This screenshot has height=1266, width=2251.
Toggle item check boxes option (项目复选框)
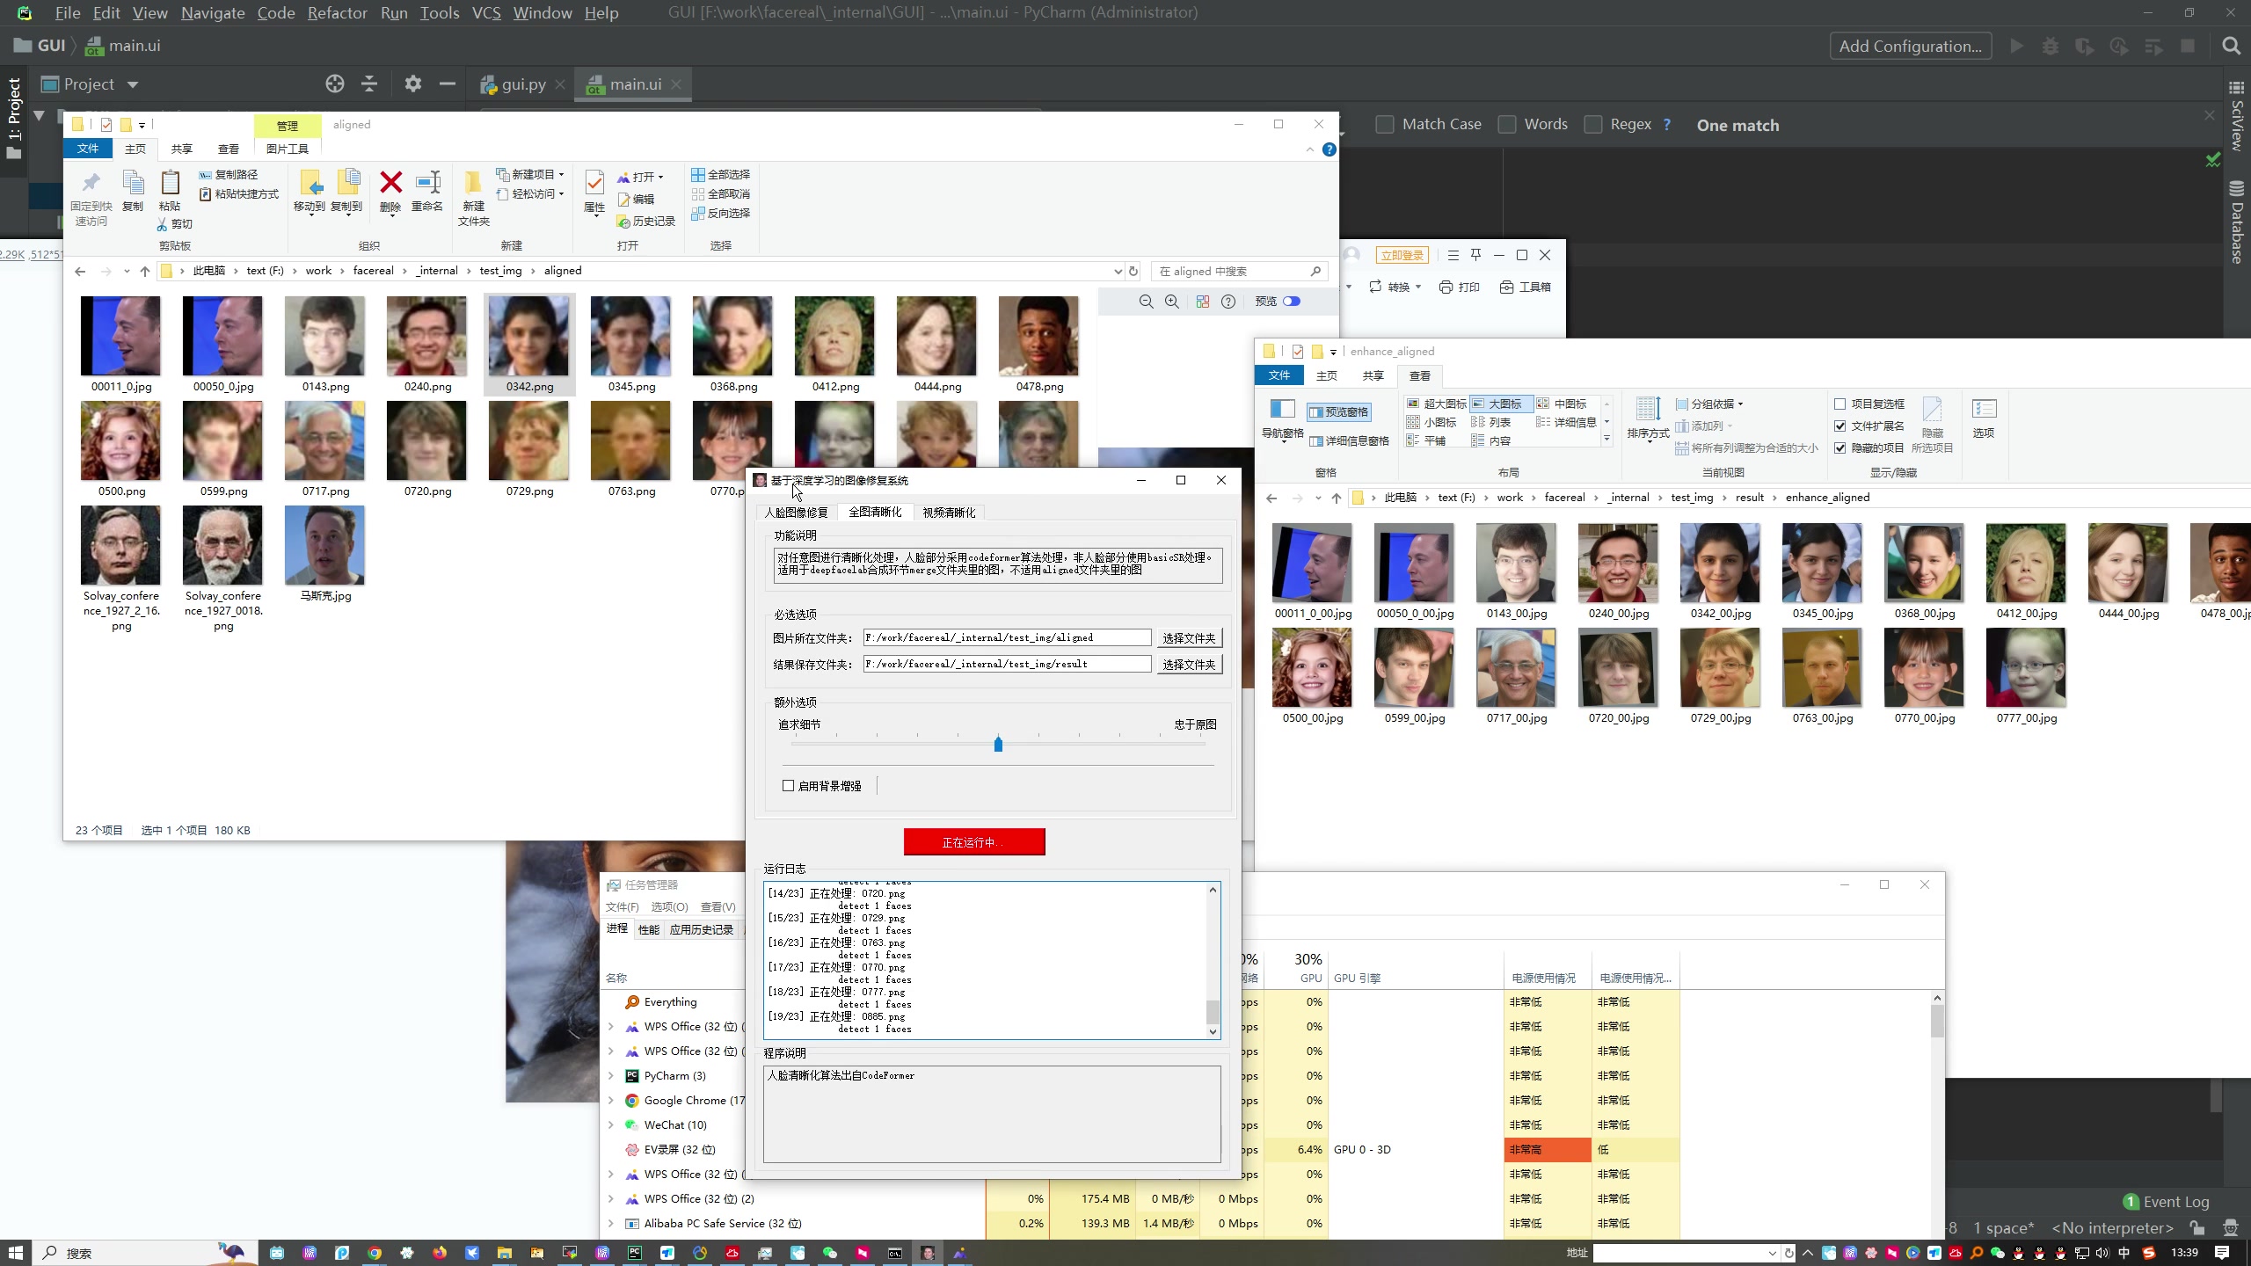pyautogui.click(x=1839, y=404)
